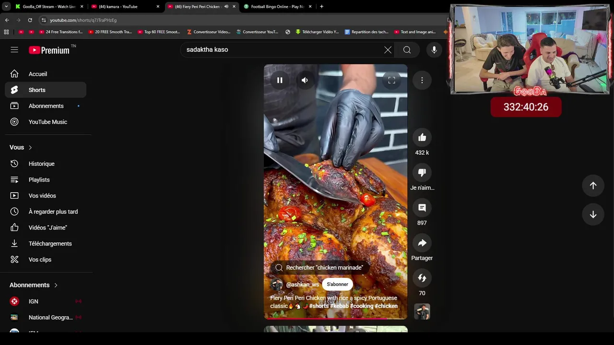Screen dimensions: 614x345
Task: Open the browser apps grid icon
Action: 6,32
